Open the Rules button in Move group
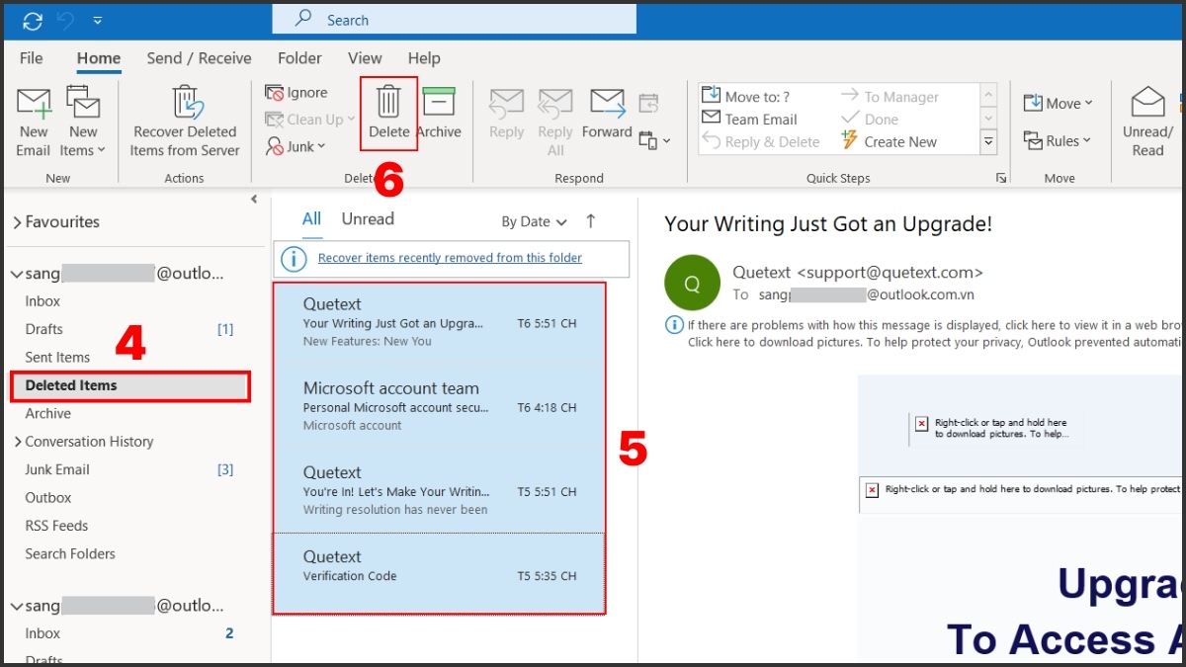This screenshot has height=667, width=1186. point(1059,140)
